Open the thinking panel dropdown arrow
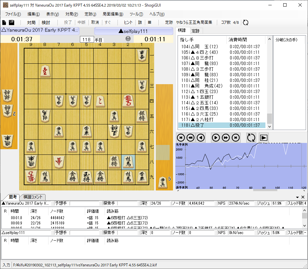Image resolution: width=308 pixels, height=269 pixels. [297, 197]
